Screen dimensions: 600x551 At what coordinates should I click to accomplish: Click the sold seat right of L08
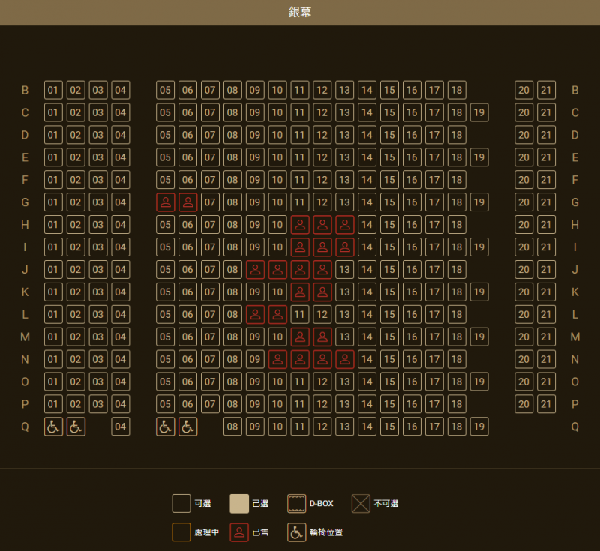pyautogui.click(x=255, y=314)
